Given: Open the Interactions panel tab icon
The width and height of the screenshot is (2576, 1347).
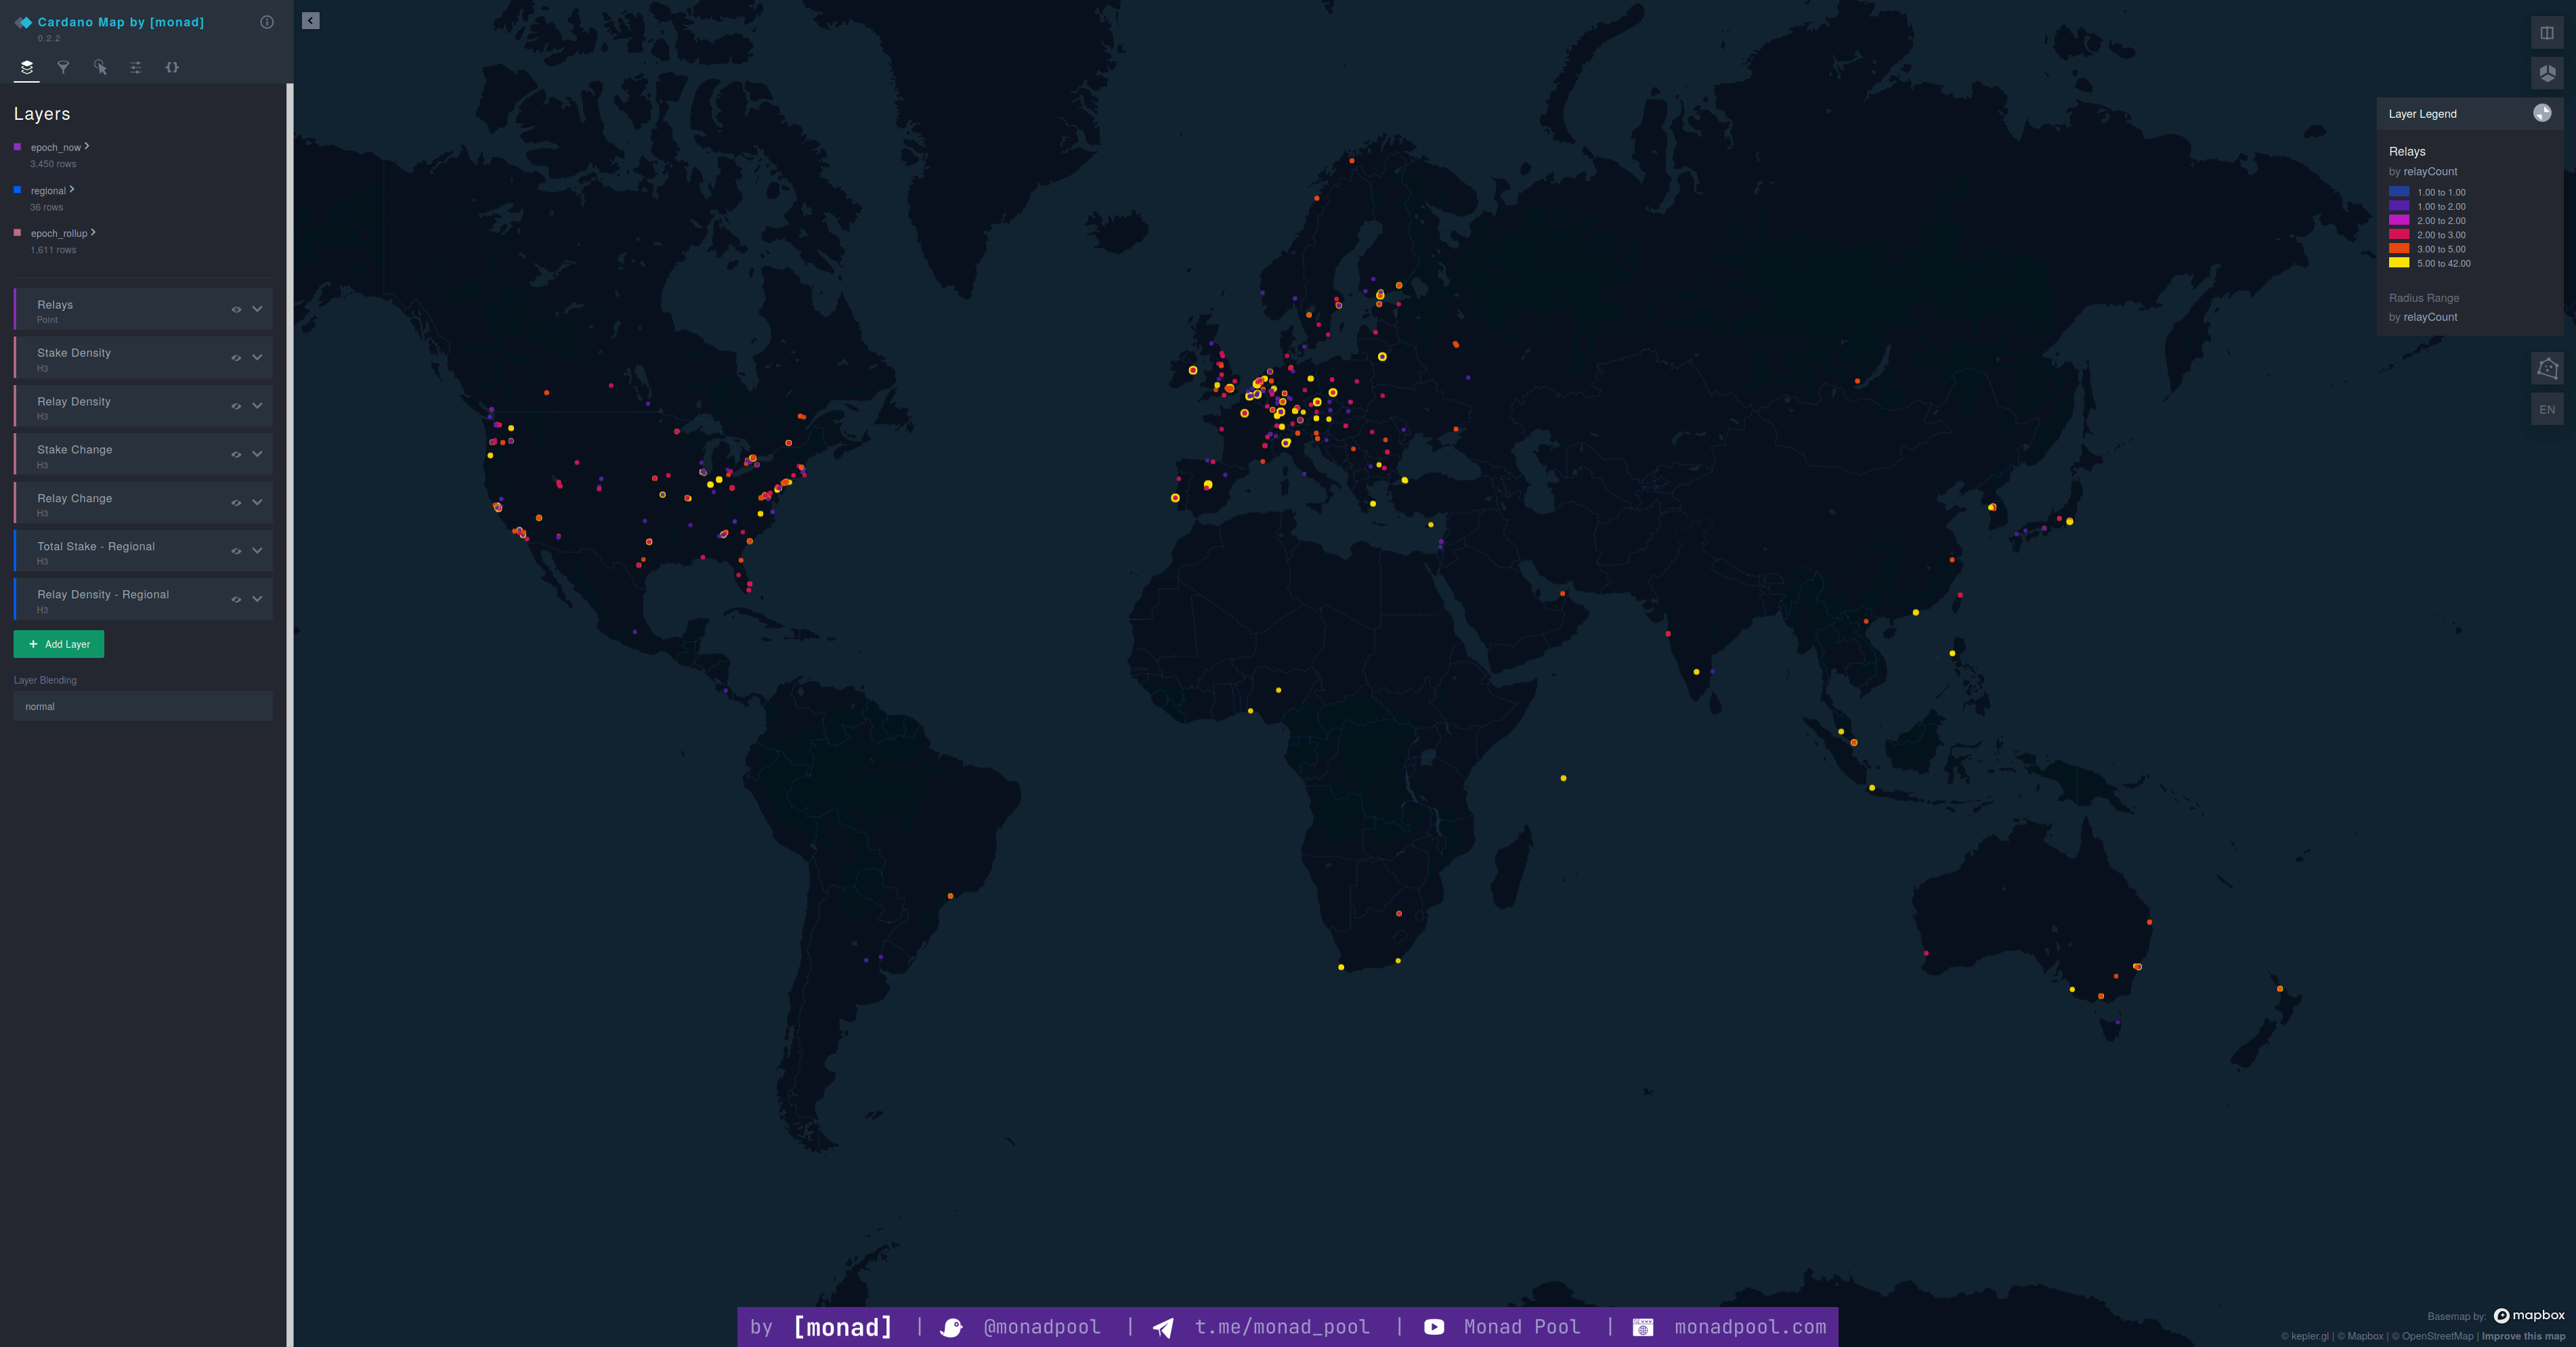Looking at the screenshot, I should (x=100, y=67).
